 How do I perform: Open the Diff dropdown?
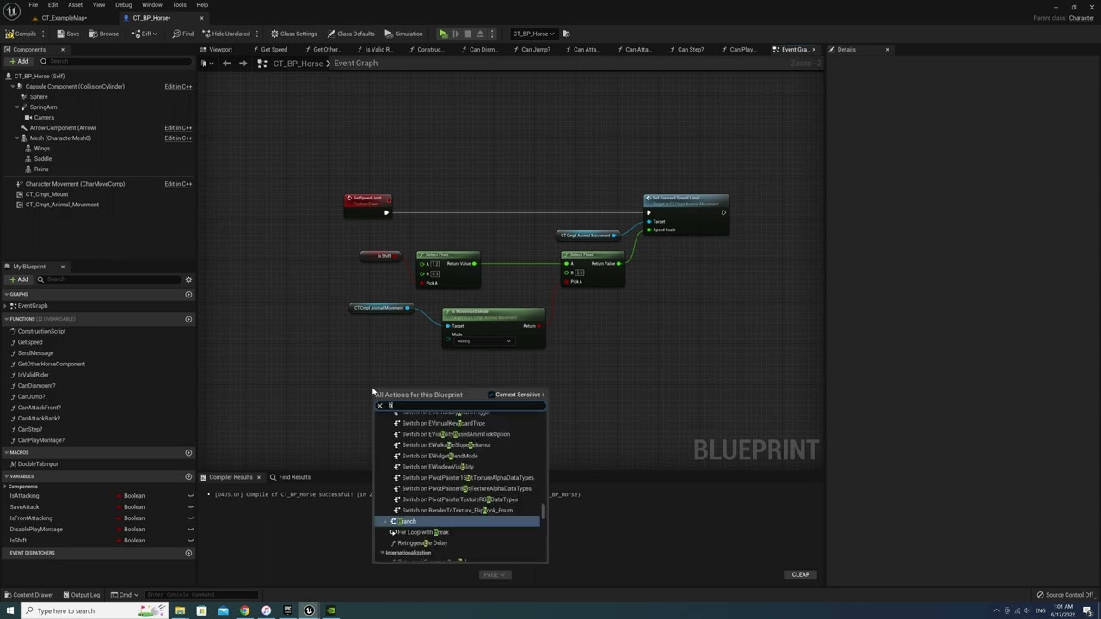pyautogui.click(x=143, y=34)
